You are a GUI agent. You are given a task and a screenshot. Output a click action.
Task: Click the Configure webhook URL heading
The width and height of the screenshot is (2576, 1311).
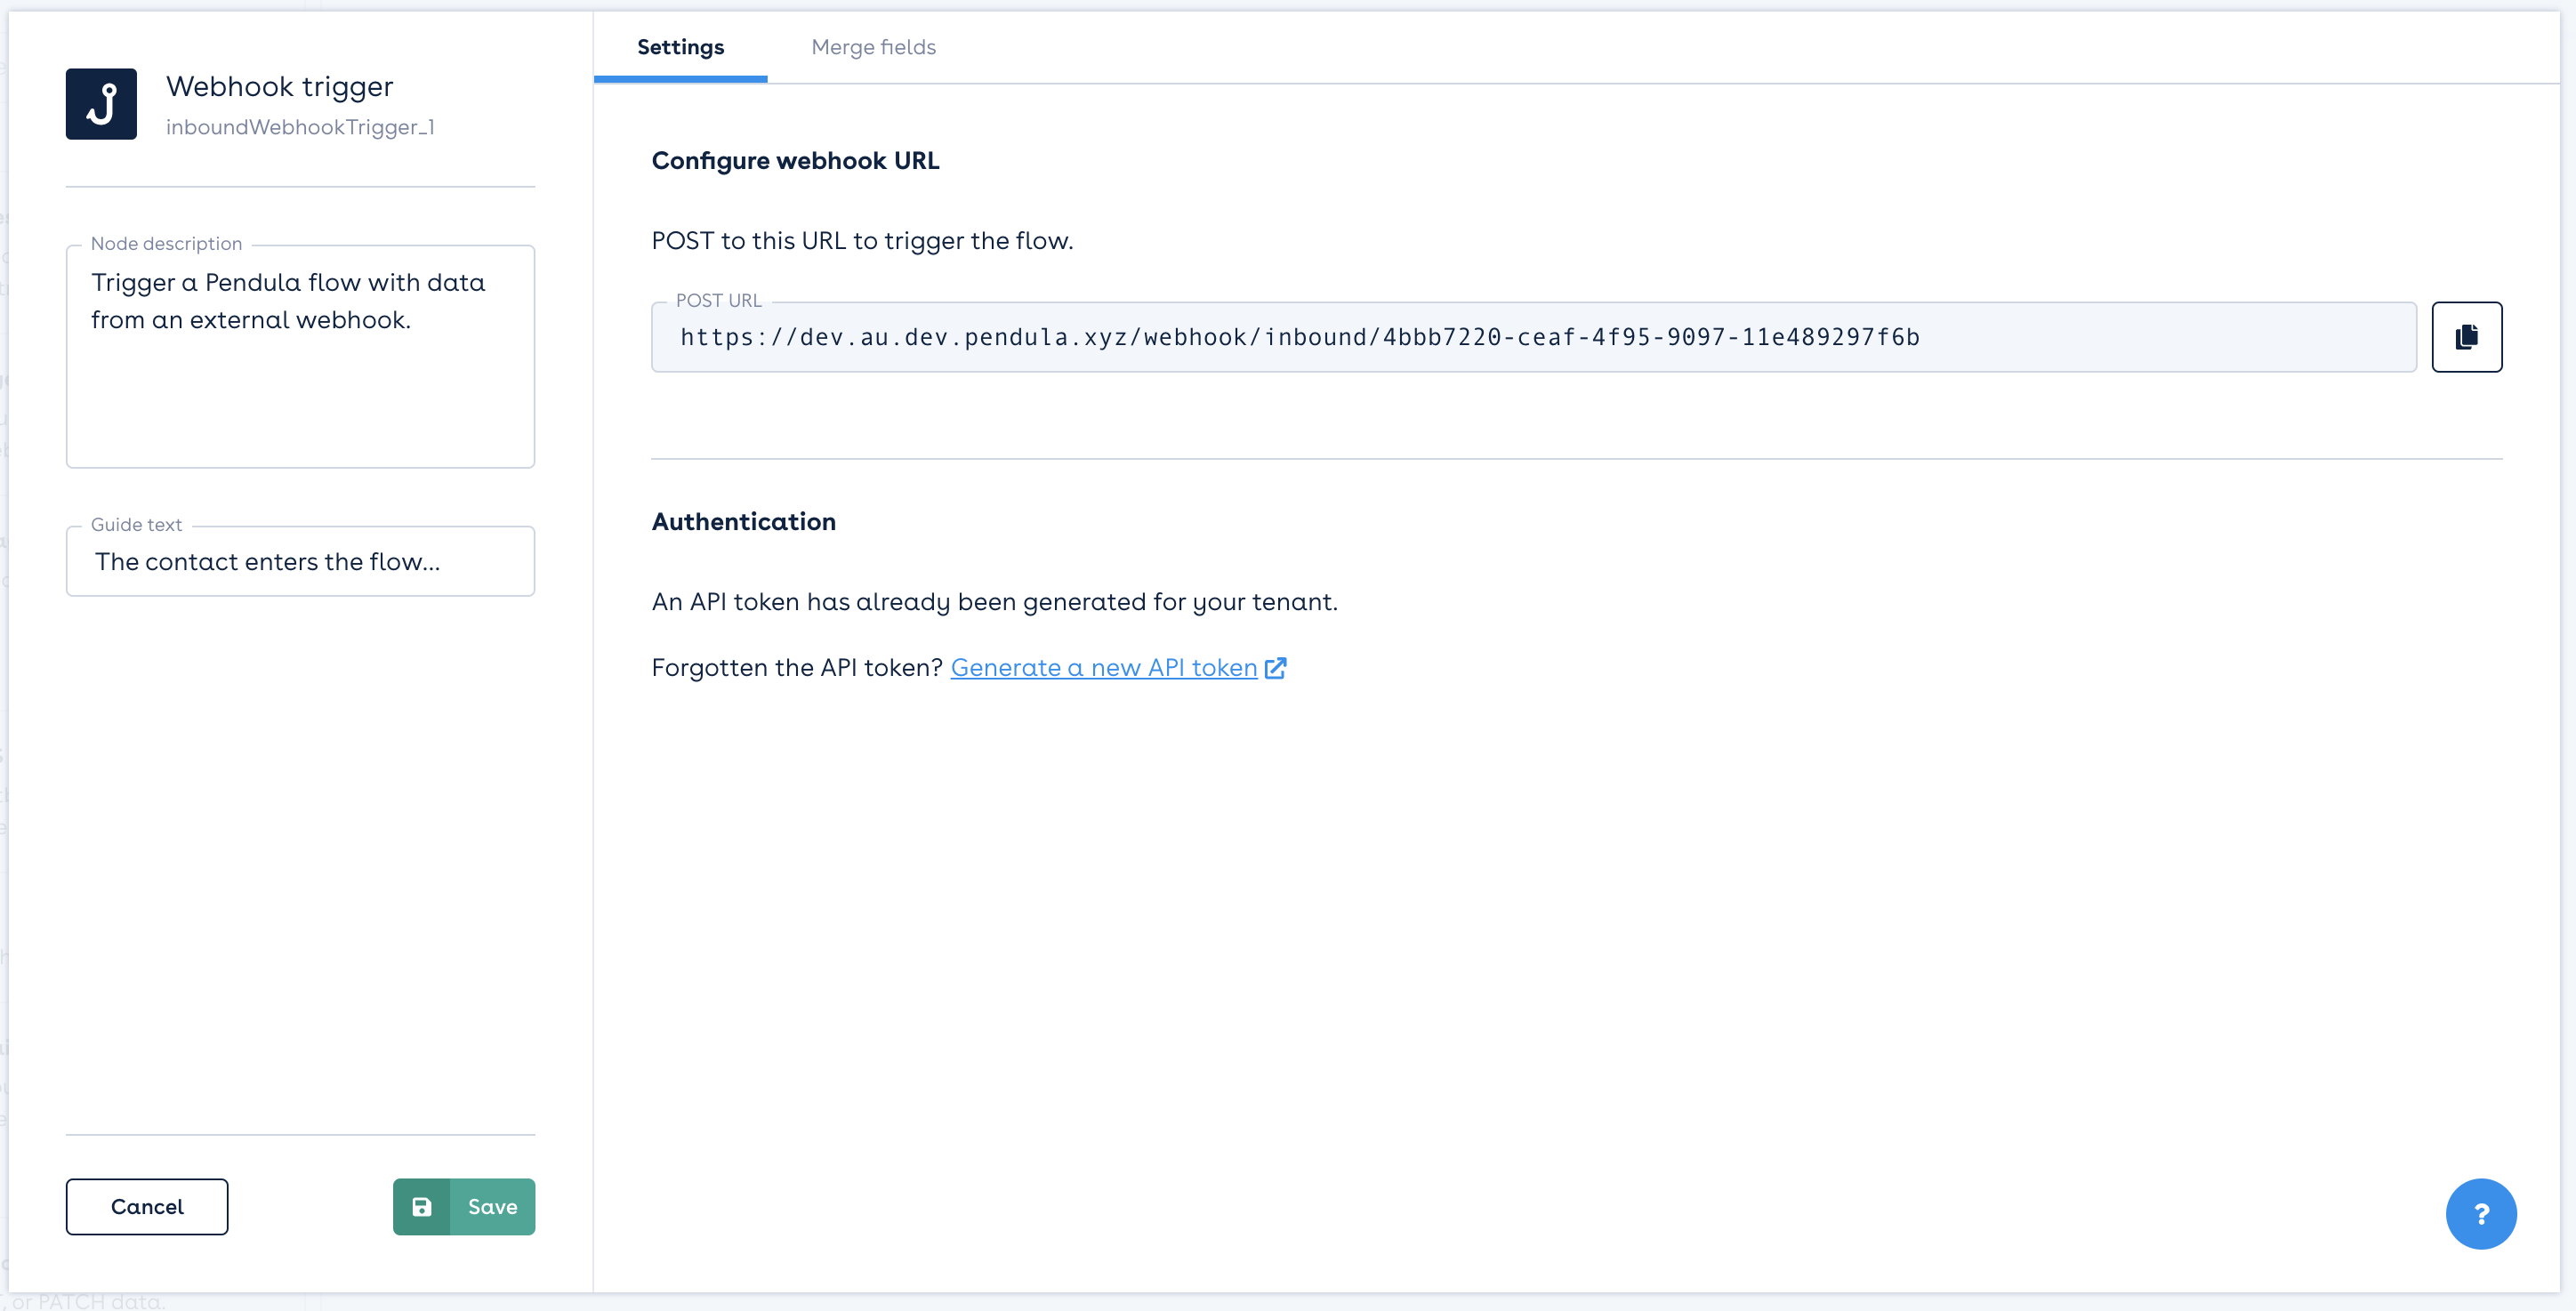[x=795, y=161]
